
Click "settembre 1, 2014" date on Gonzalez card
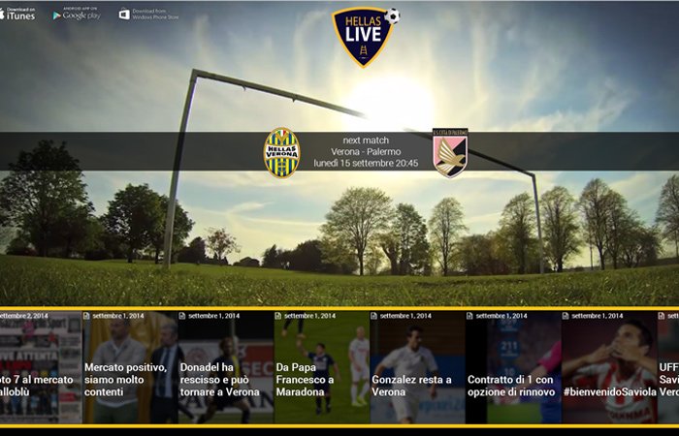[x=405, y=316]
